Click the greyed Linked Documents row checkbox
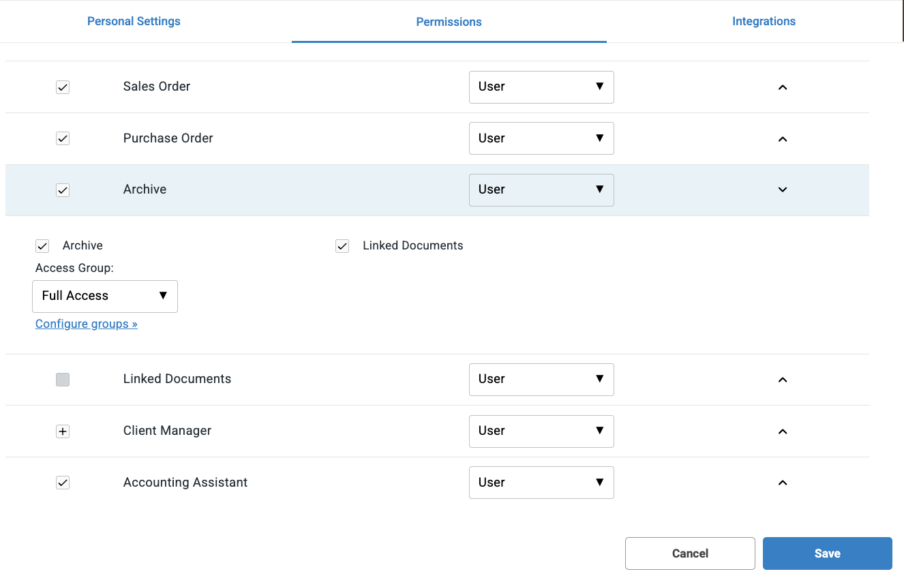The width and height of the screenshot is (904, 578). (63, 380)
